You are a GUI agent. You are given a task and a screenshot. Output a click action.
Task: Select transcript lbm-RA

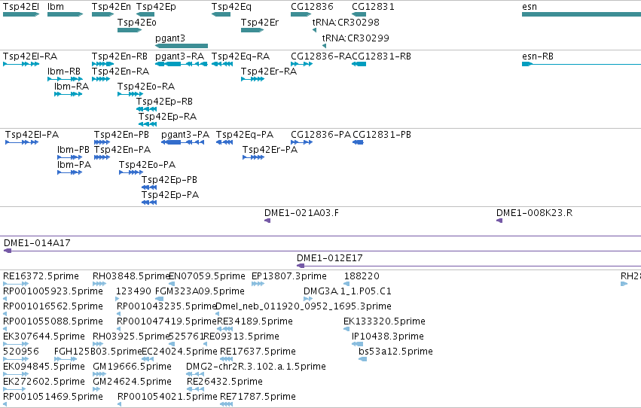pyautogui.click(x=69, y=94)
